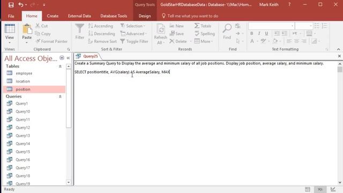Collapse navigation pane with shutter button
The image size is (343, 193).
(x=68, y=58)
